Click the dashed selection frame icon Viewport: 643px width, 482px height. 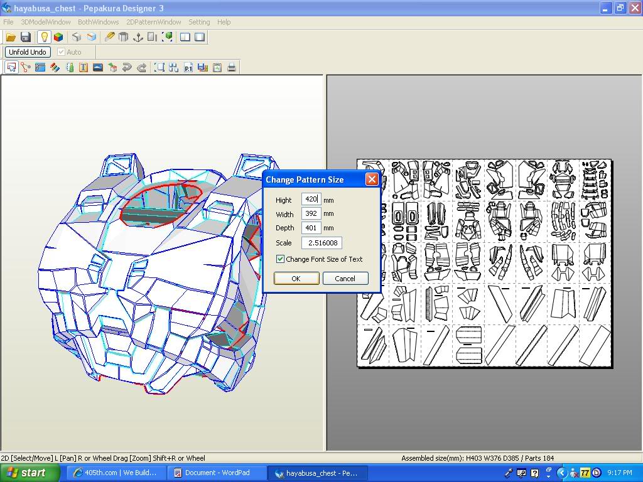coord(159,68)
